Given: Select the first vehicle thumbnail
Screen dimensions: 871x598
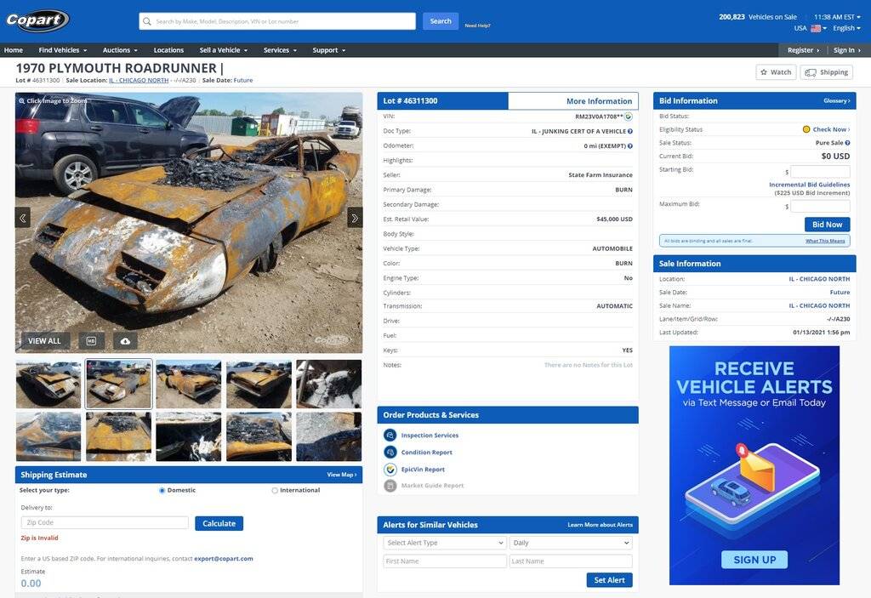Looking at the screenshot, I should [x=48, y=384].
